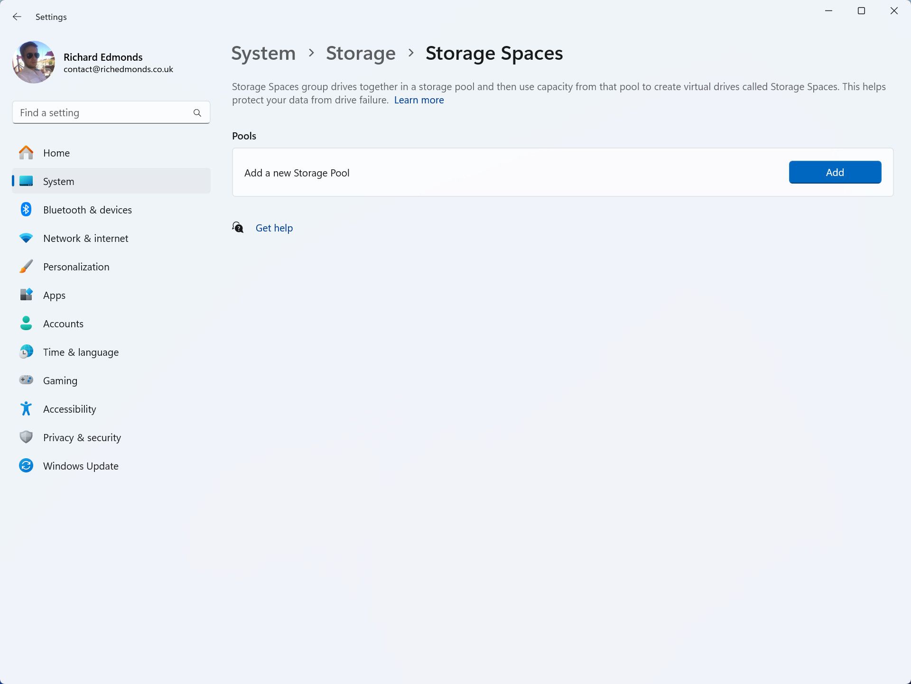The height and width of the screenshot is (684, 911).
Task: Open the Learn more link
Action: coord(418,100)
